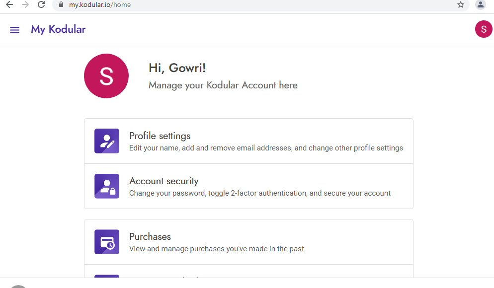Bookmark this page with the star icon
This screenshot has width=494, height=288.
461,5
